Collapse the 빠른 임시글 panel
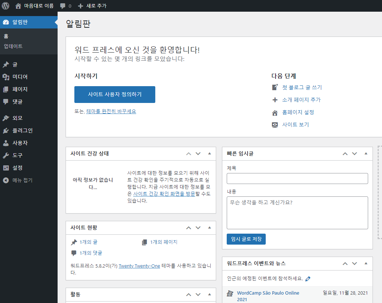 [x=366, y=153]
